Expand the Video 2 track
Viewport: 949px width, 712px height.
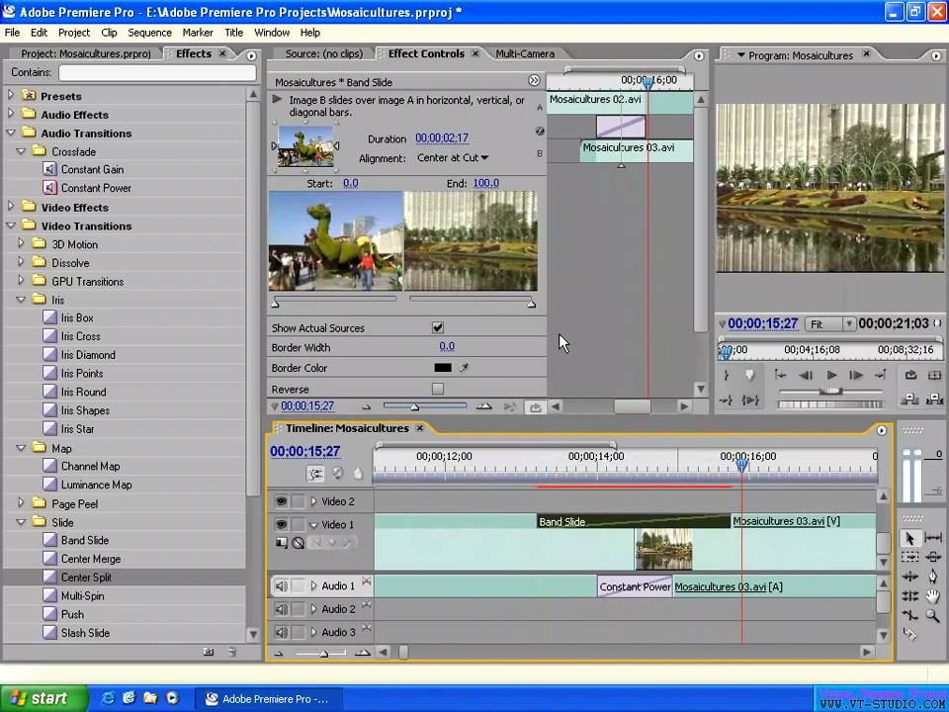(313, 501)
